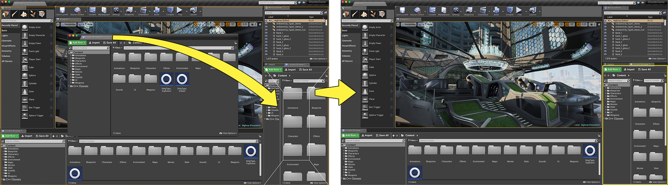This screenshot has height=185, width=668.
Task: Click Search Classes field in left Modes panel
Action: click(27, 21)
